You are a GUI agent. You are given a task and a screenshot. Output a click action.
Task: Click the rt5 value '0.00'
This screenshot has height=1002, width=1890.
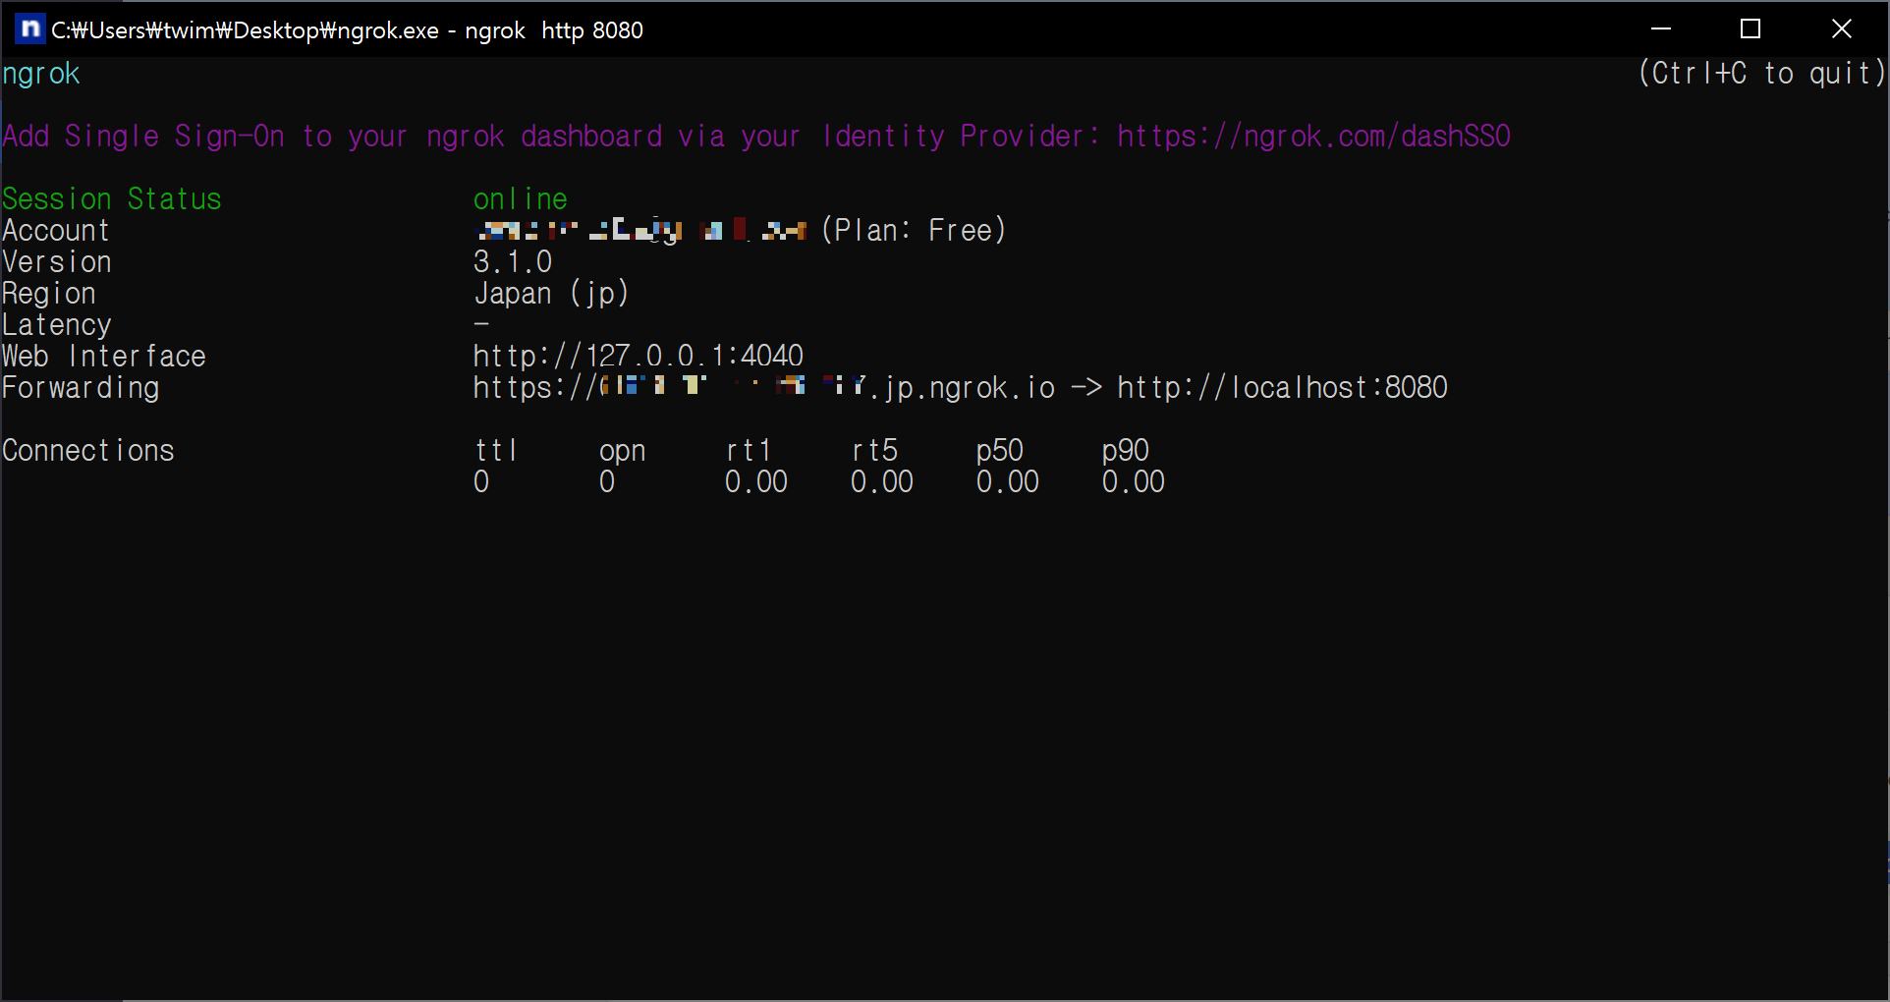pos(882,482)
